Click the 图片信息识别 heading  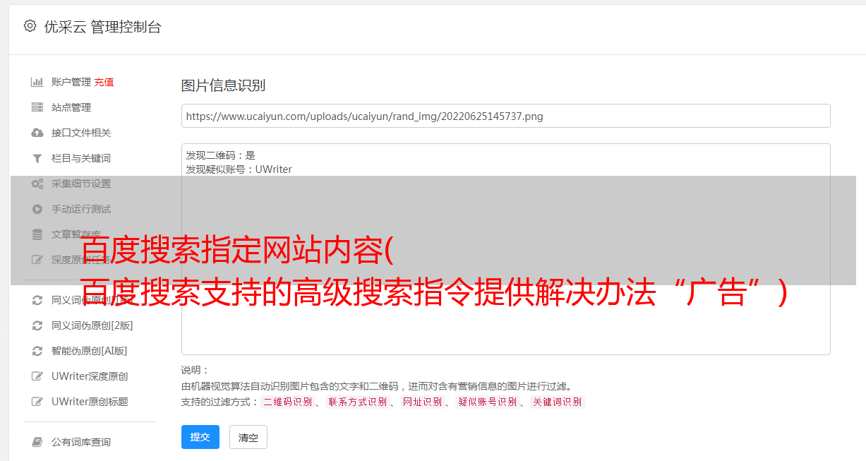click(x=223, y=85)
